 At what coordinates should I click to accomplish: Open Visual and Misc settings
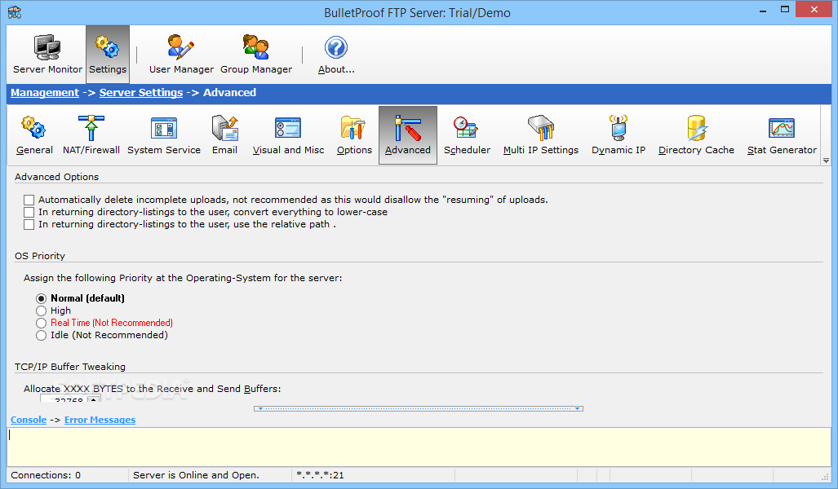coord(288,135)
